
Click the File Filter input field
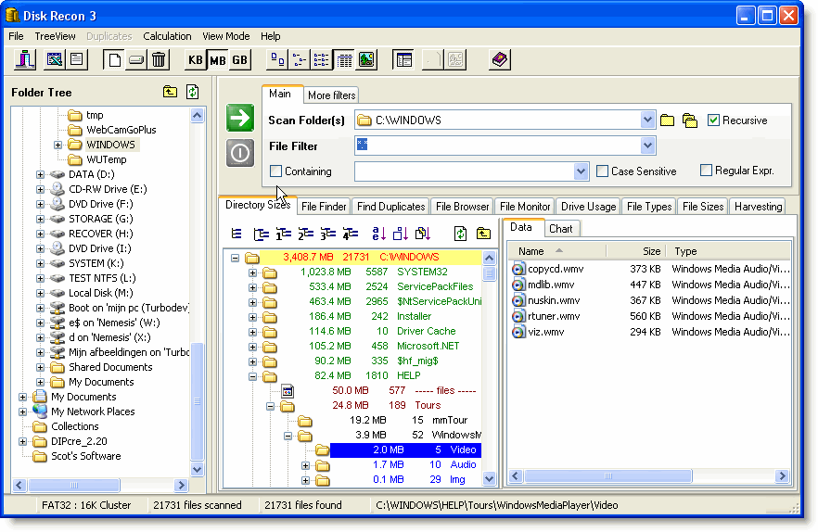(497, 146)
